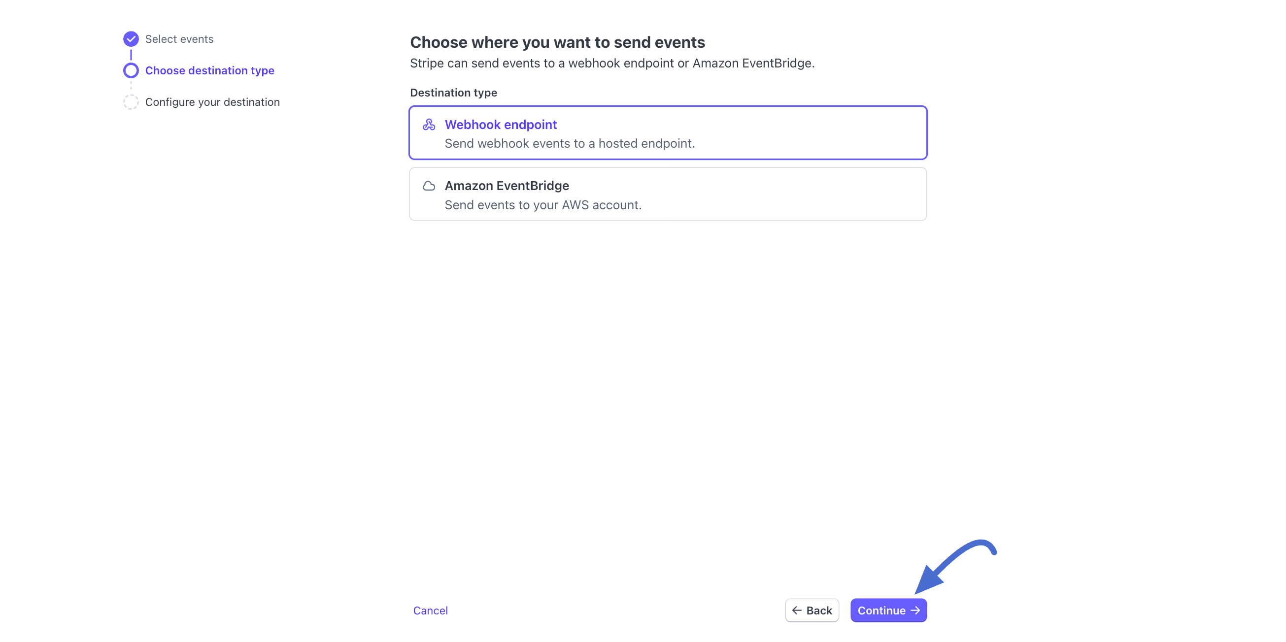Click the right arrow icon on Continue button

click(915, 610)
